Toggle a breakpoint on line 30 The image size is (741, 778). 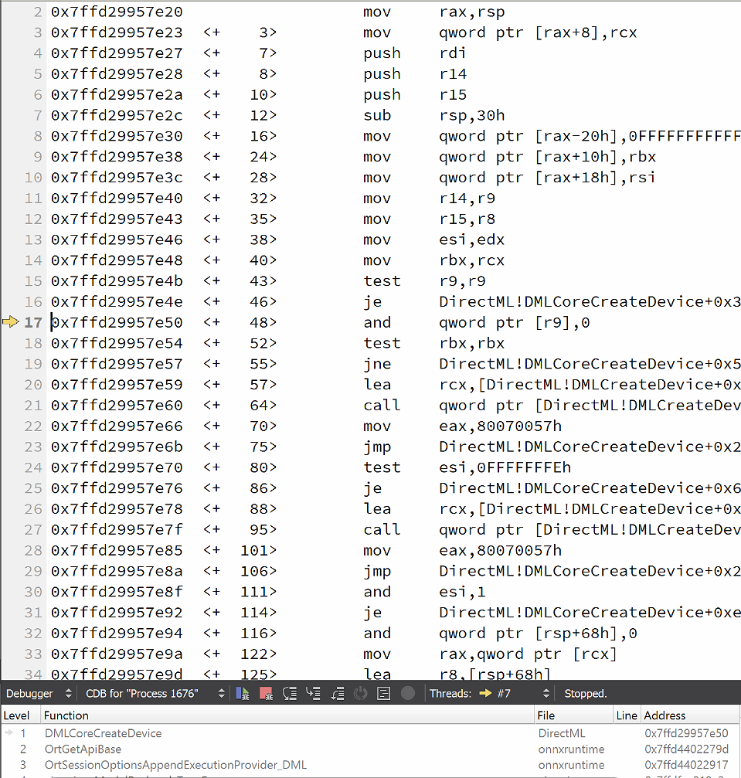pos(10,591)
